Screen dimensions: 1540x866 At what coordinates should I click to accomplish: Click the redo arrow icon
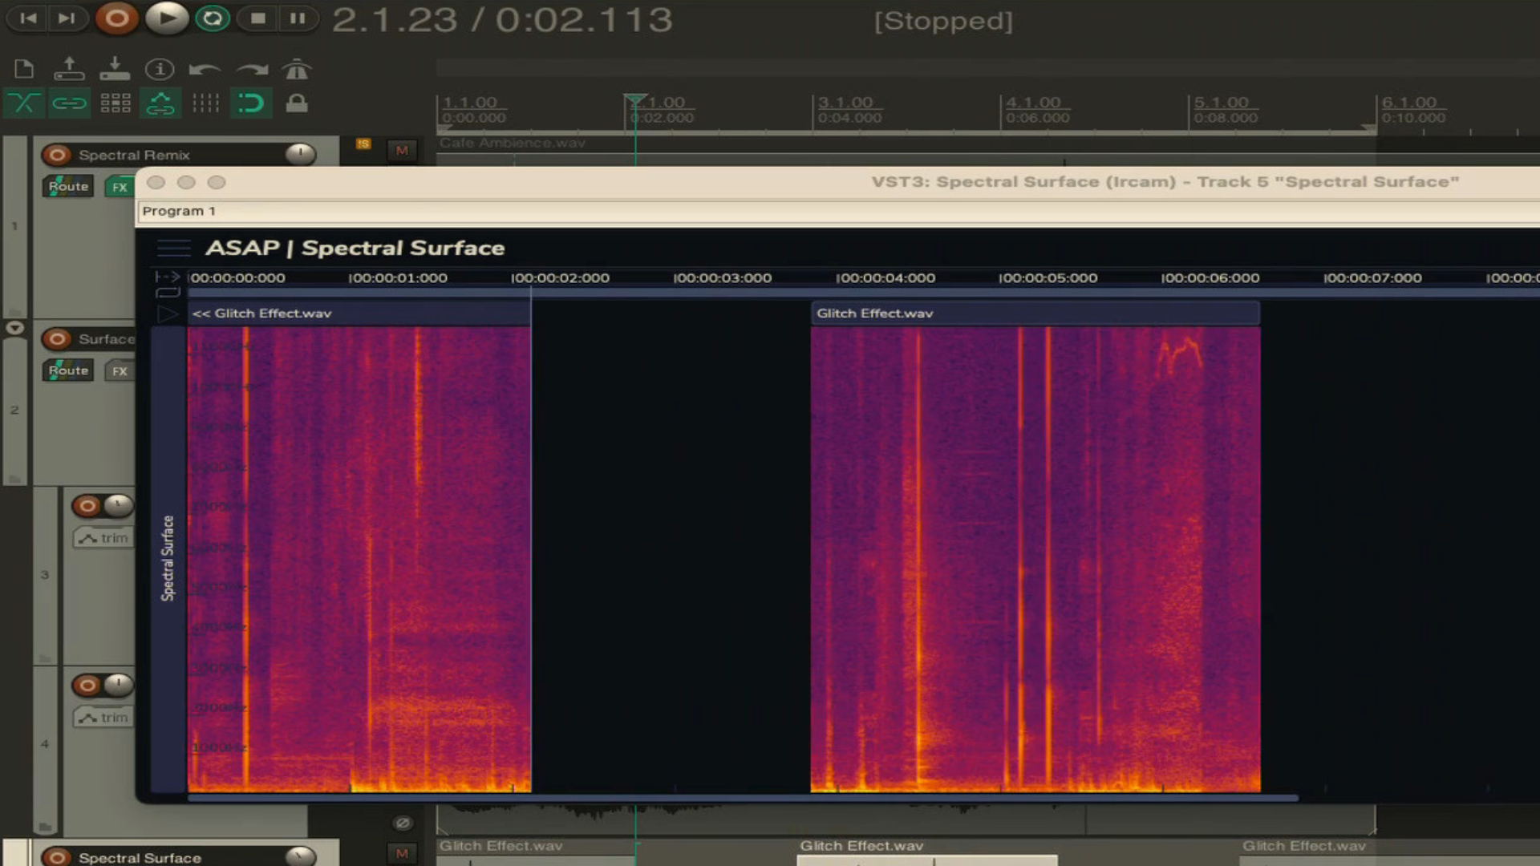coord(250,70)
